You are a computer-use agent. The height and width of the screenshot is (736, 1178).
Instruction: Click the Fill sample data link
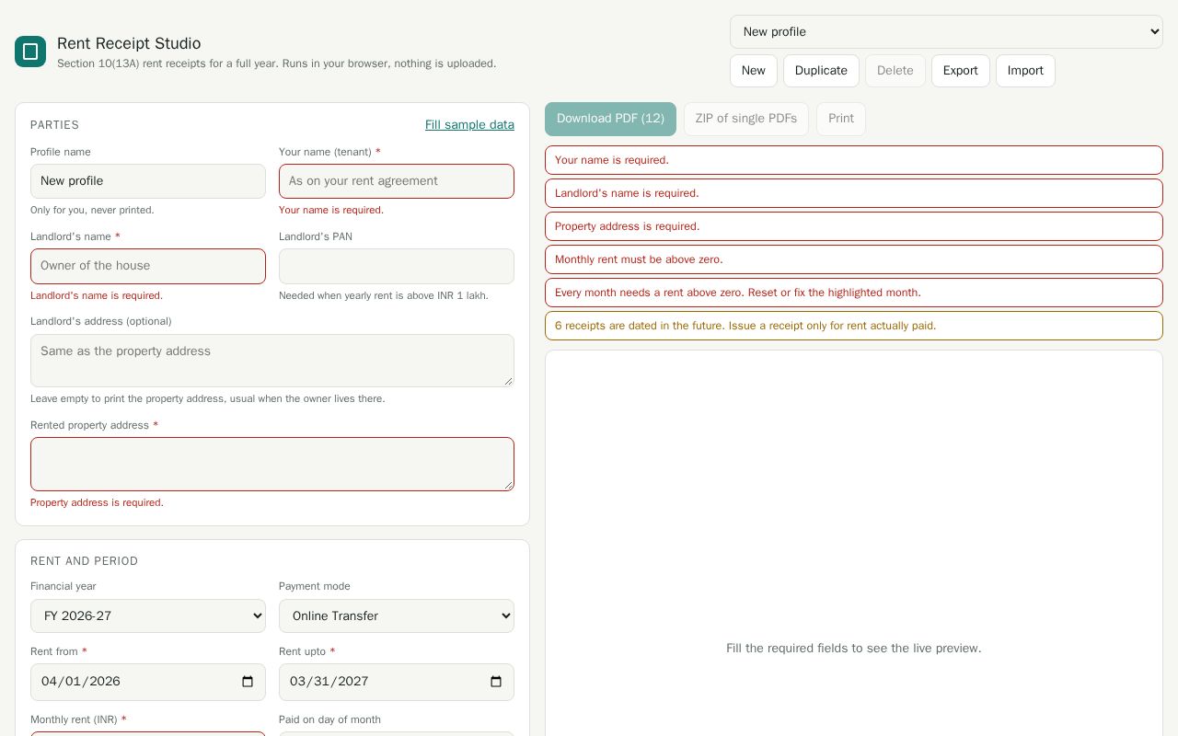[x=469, y=125]
